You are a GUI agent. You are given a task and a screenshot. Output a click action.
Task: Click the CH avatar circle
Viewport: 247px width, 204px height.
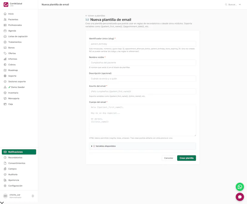click(x=5, y=196)
